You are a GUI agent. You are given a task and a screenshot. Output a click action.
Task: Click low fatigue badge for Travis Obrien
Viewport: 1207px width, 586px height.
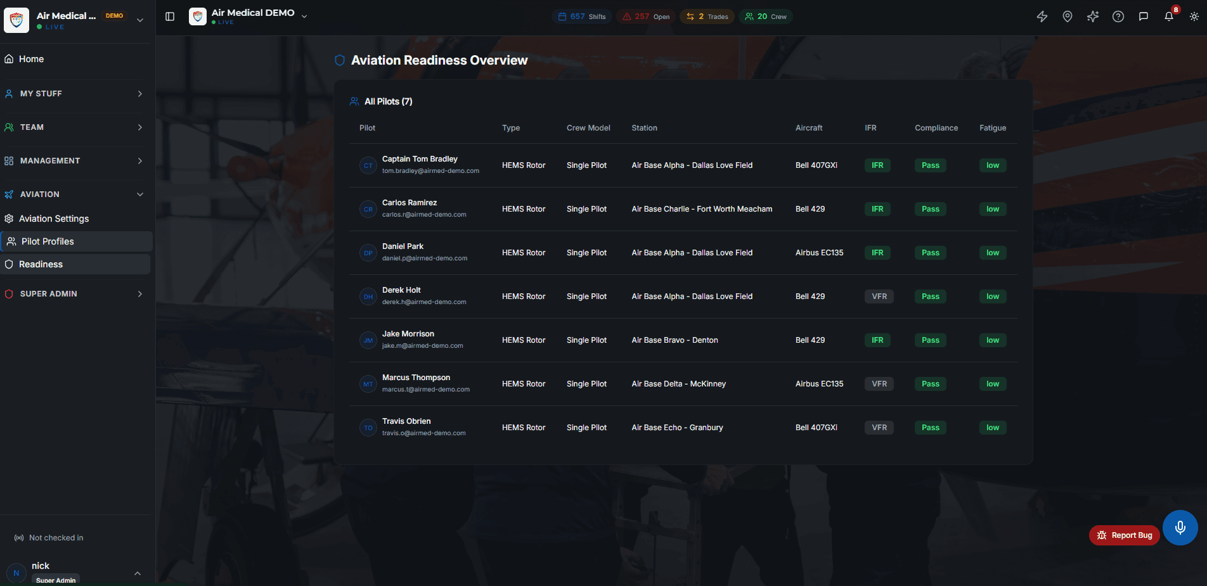point(993,428)
